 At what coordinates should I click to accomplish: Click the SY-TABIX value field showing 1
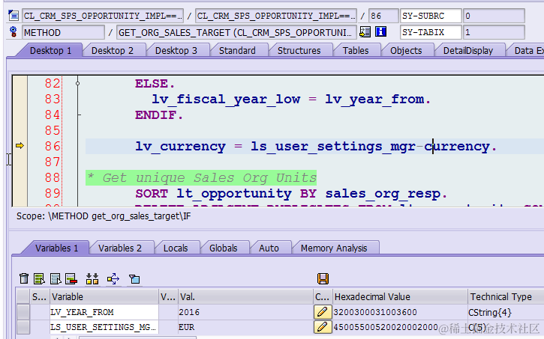coord(494,32)
